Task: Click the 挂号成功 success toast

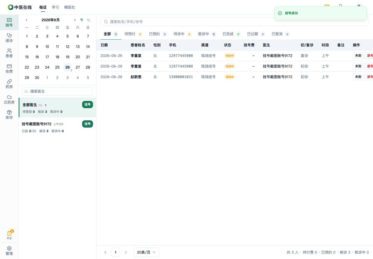Action: (321, 13)
